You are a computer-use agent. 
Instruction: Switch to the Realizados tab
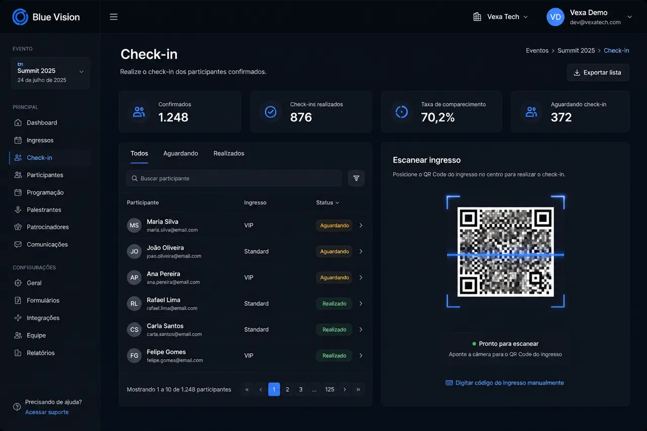tap(229, 153)
